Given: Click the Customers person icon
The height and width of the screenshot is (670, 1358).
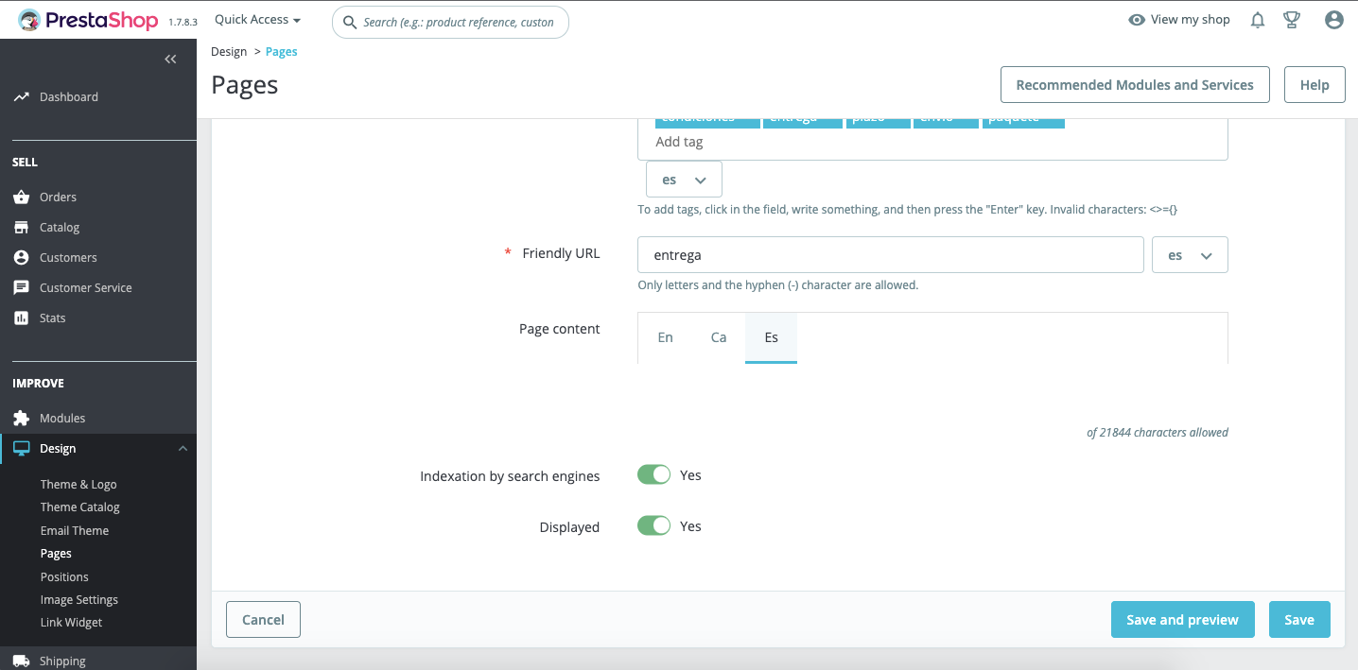Looking at the screenshot, I should pos(21,257).
